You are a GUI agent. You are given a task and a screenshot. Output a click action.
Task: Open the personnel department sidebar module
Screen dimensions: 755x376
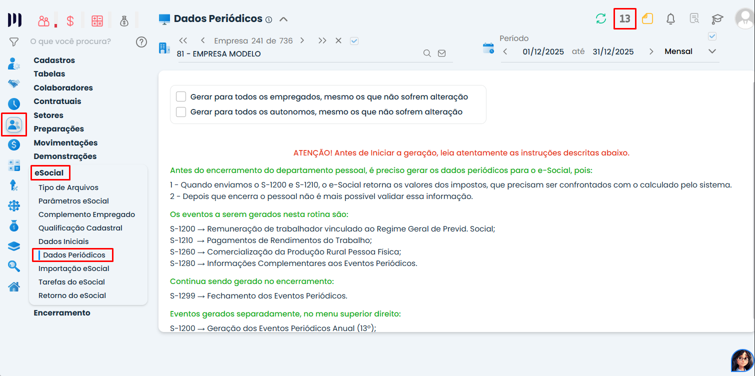click(14, 124)
